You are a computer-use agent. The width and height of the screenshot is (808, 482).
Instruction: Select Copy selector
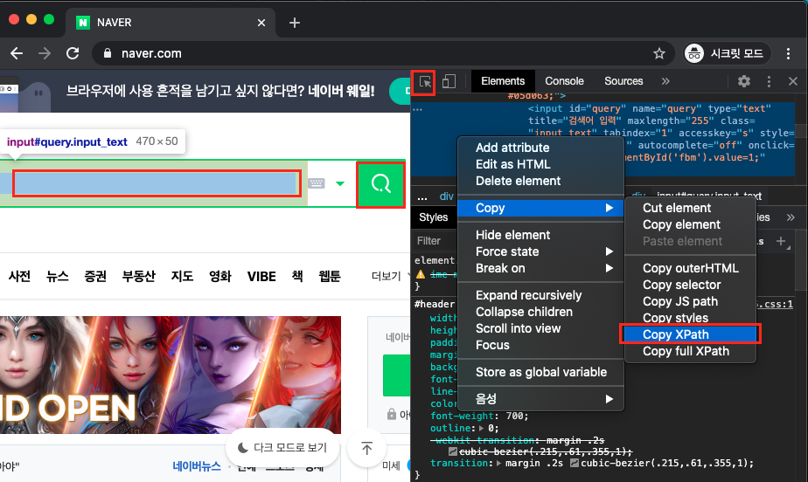pos(690,285)
